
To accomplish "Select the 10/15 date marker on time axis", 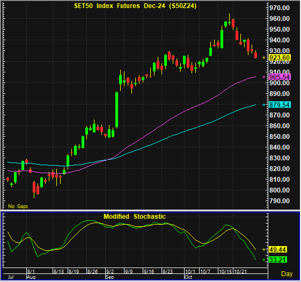I will (x=225, y=271).
